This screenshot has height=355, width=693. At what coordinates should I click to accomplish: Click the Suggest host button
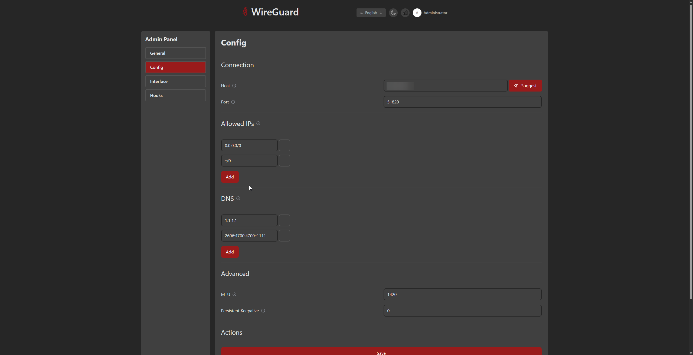point(525,86)
